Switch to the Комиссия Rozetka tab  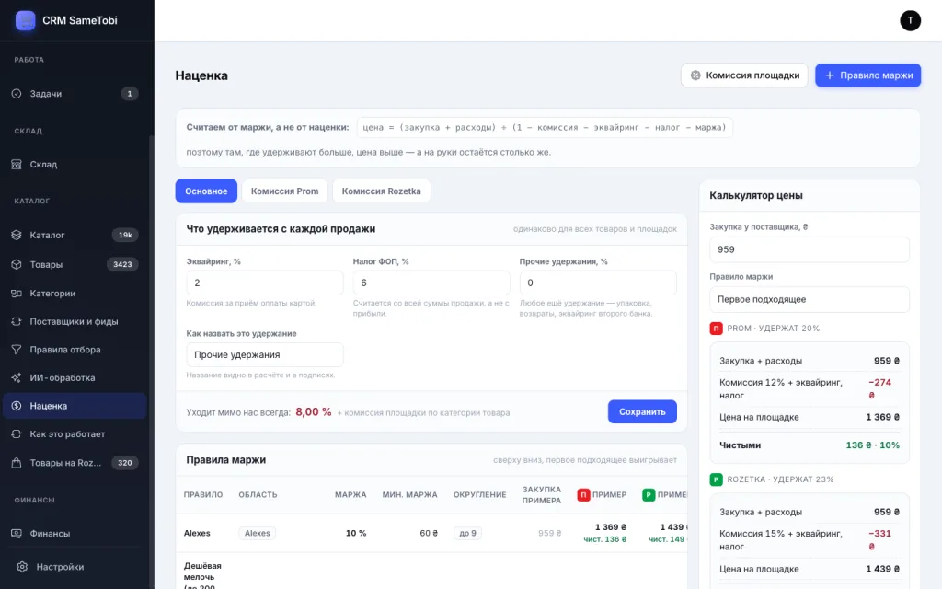click(x=382, y=191)
